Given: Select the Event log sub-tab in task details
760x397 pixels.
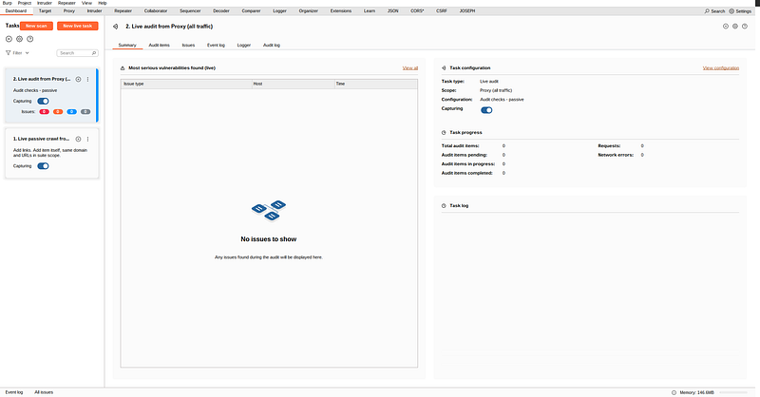Looking at the screenshot, I should pyautogui.click(x=217, y=45).
